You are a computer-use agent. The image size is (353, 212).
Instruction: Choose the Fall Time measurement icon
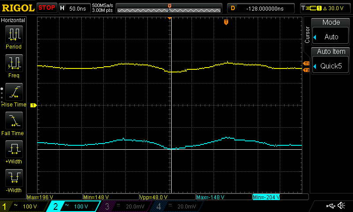[x=13, y=120]
